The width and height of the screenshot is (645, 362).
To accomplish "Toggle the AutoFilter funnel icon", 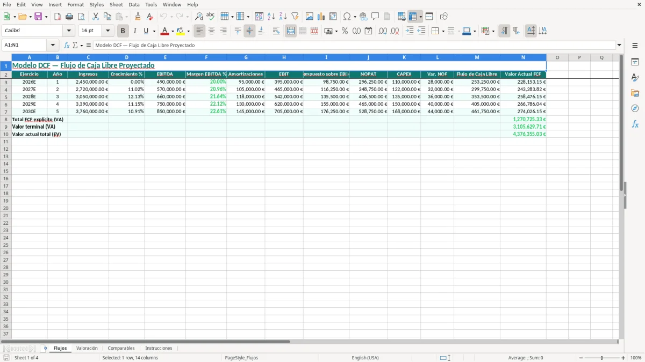I will pyautogui.click(x=295, y=17).
